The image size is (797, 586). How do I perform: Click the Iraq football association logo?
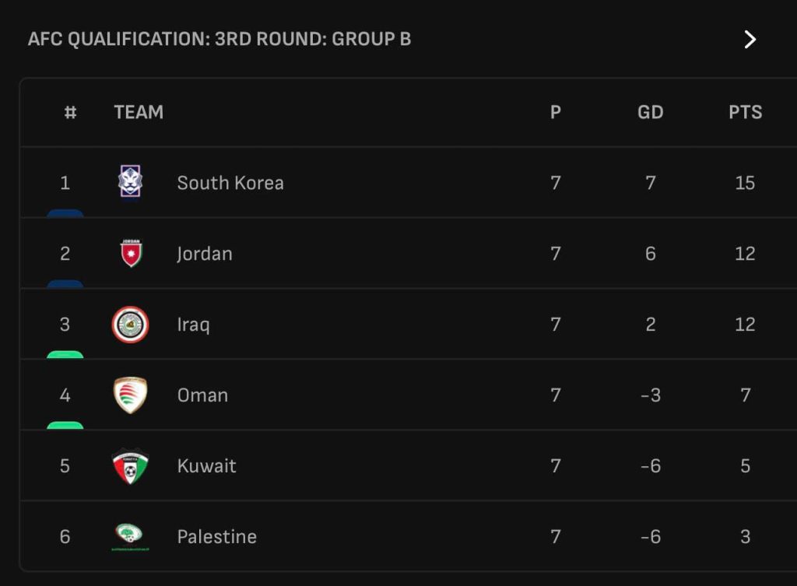pos(130,325)
